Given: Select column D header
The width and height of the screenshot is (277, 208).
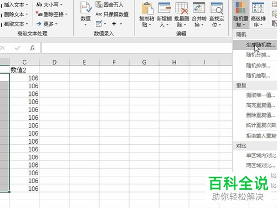Looking at the screenshot, I should click(54, 62).
